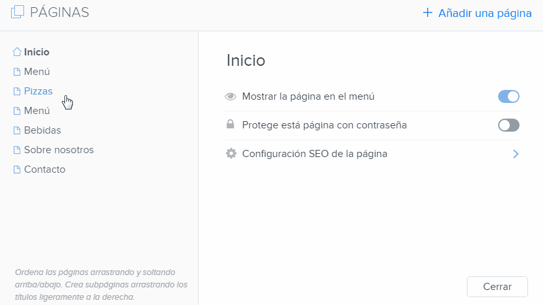Expand SEO settings with the right chevron
The image size is (543, 305).
[x=515, y=154]
